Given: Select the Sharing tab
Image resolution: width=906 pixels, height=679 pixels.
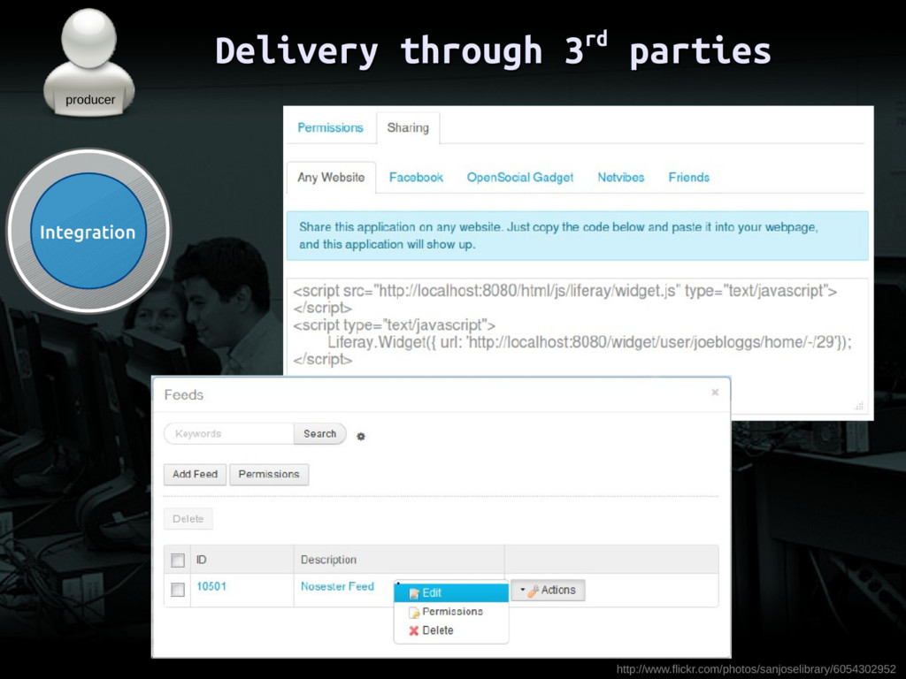Looking at the screenshot, I should [x=408, y=127].
